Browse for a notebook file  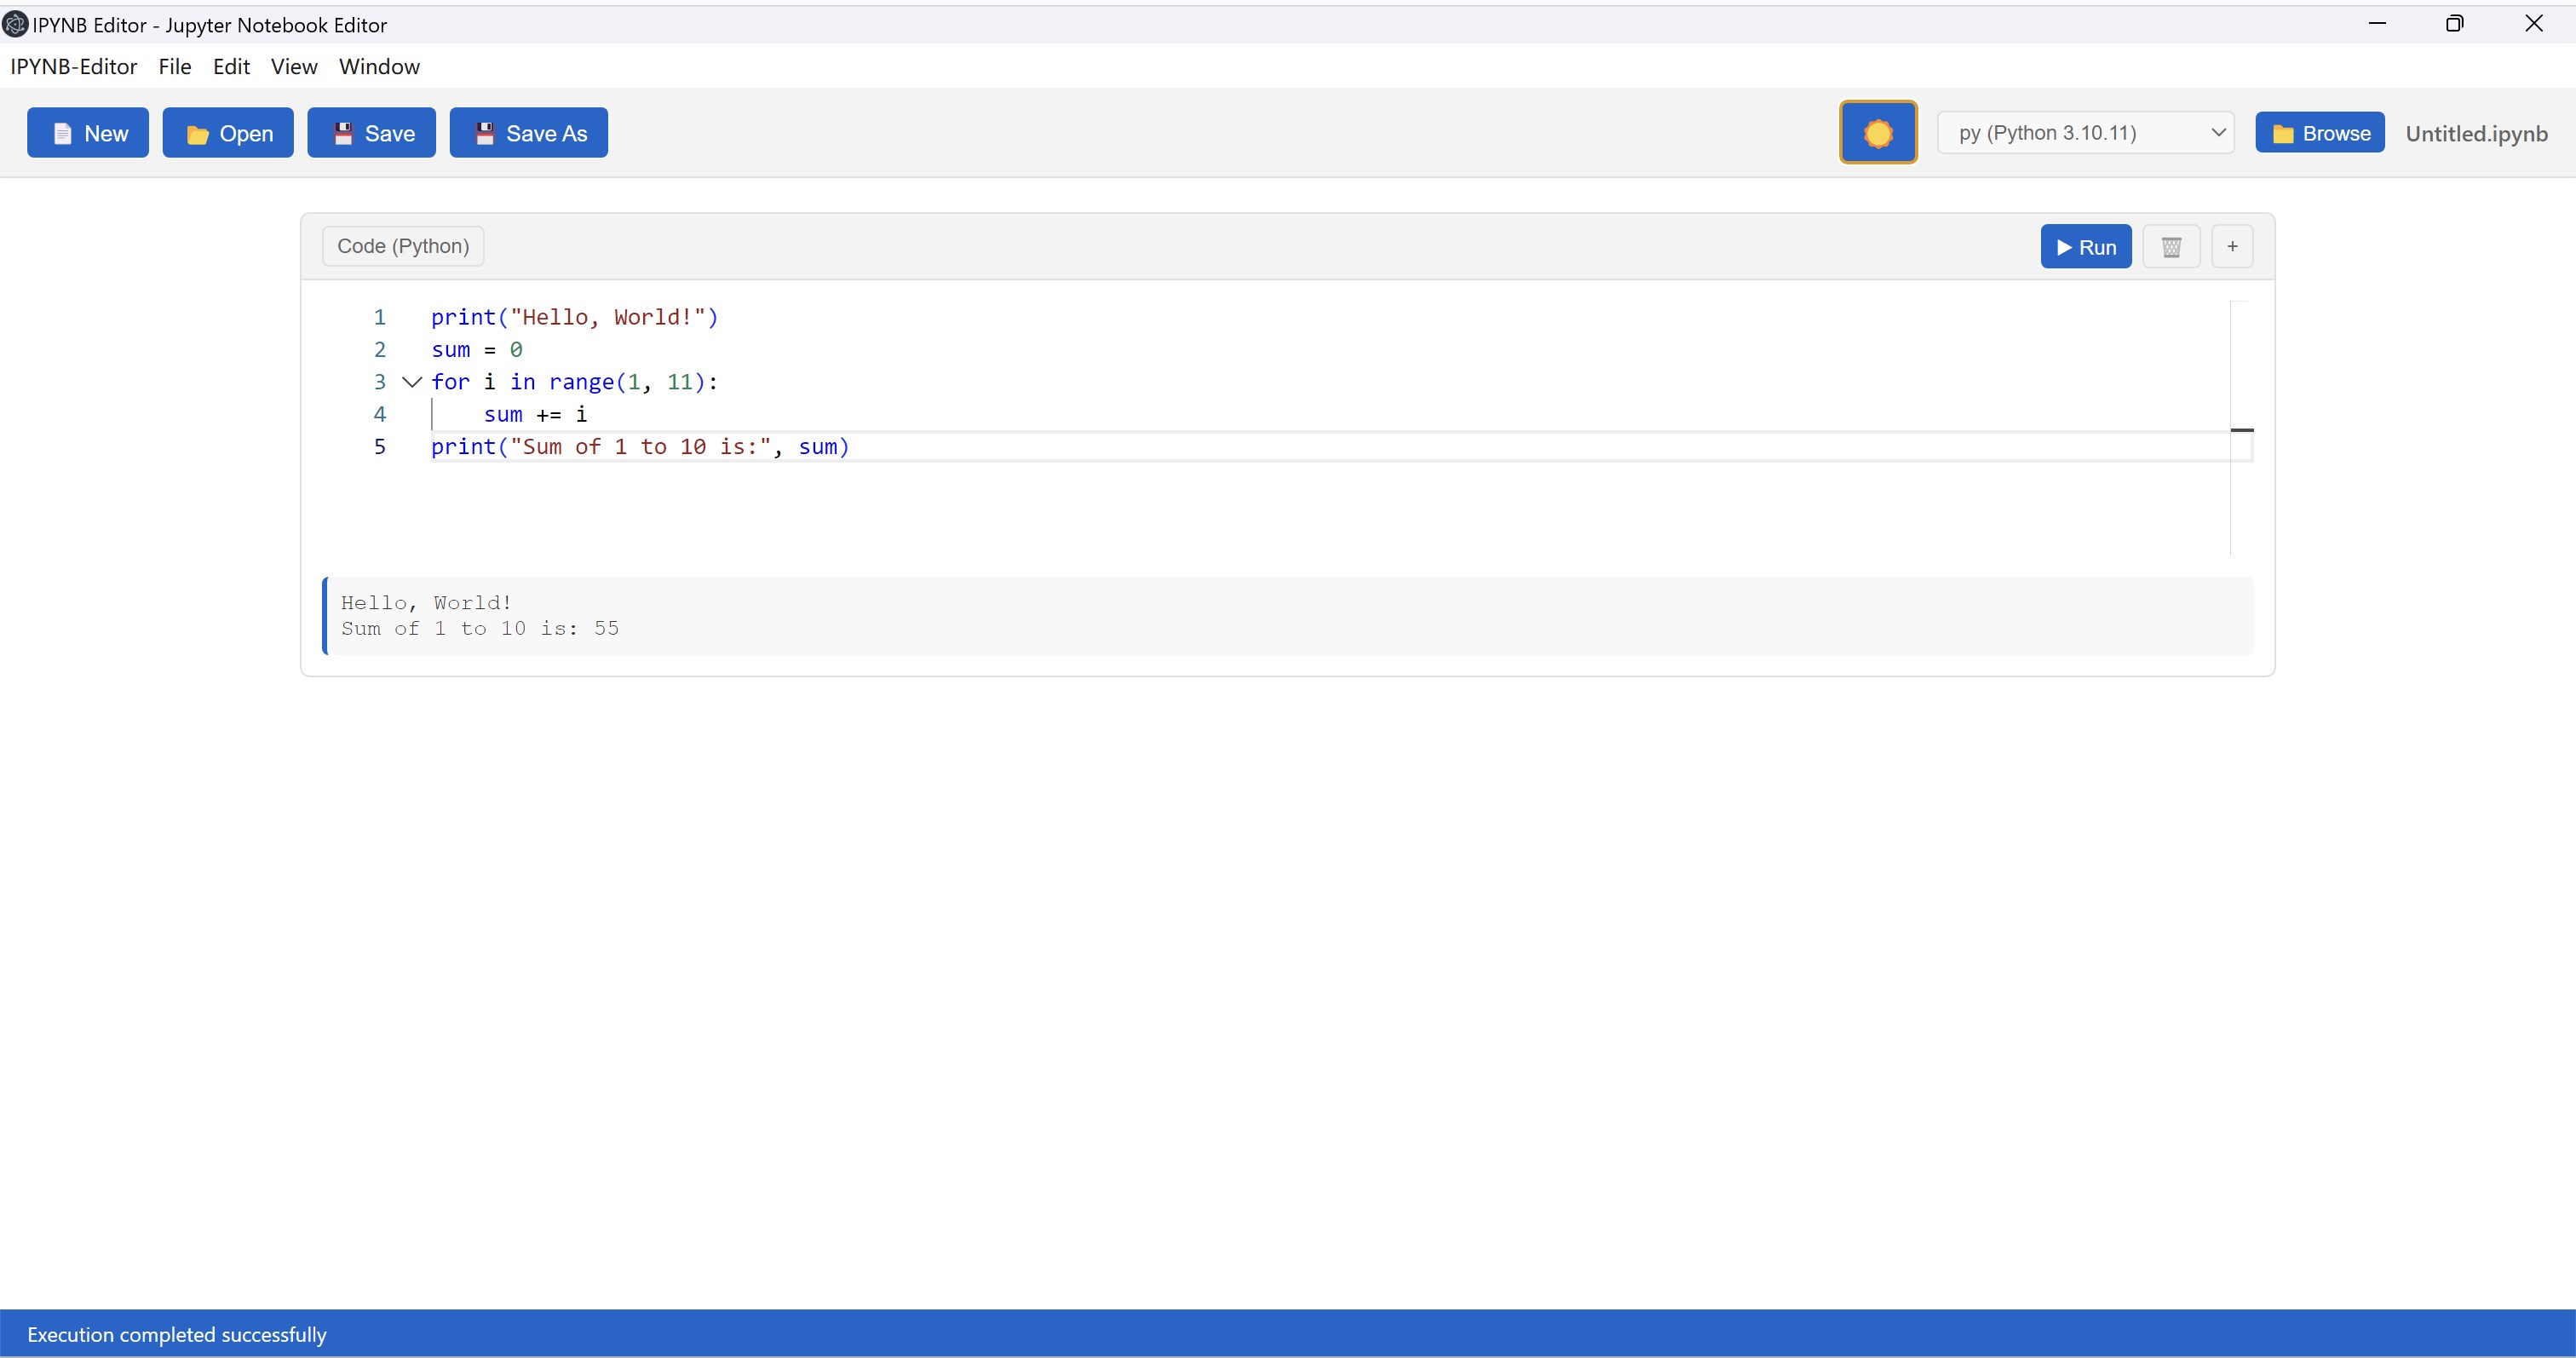2320,132
